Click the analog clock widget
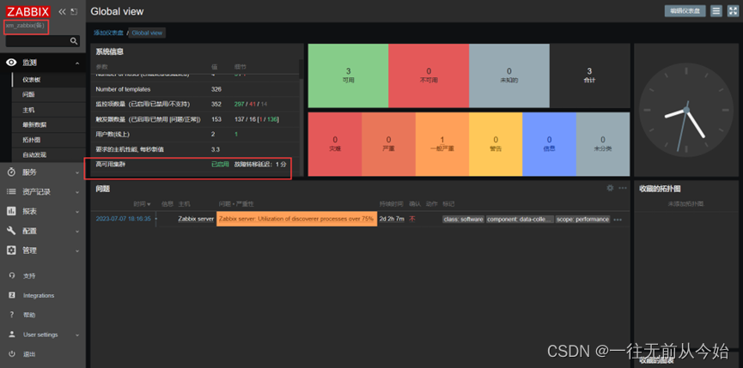 (x=685, y=110)
